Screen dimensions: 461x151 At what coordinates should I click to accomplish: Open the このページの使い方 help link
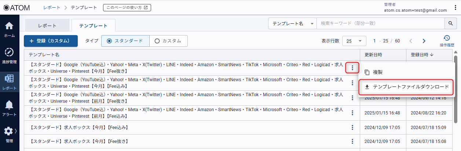[x=127, y=8]
